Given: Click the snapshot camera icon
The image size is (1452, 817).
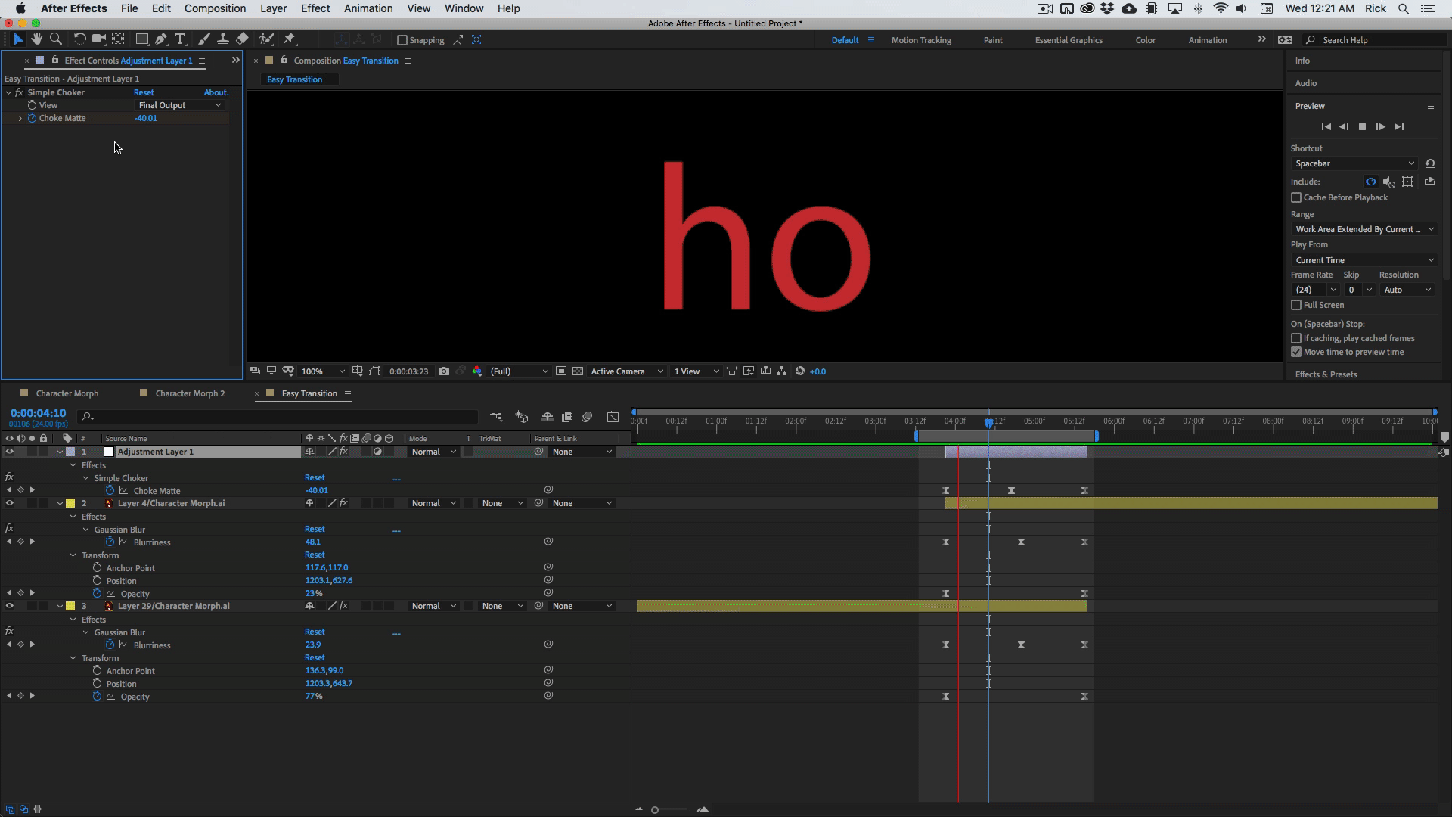Looking at the screenshot, I should coord(444,371).
